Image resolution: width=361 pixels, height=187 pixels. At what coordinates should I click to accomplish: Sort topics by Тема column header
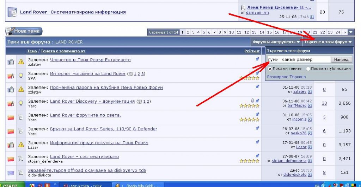point(32,51)
